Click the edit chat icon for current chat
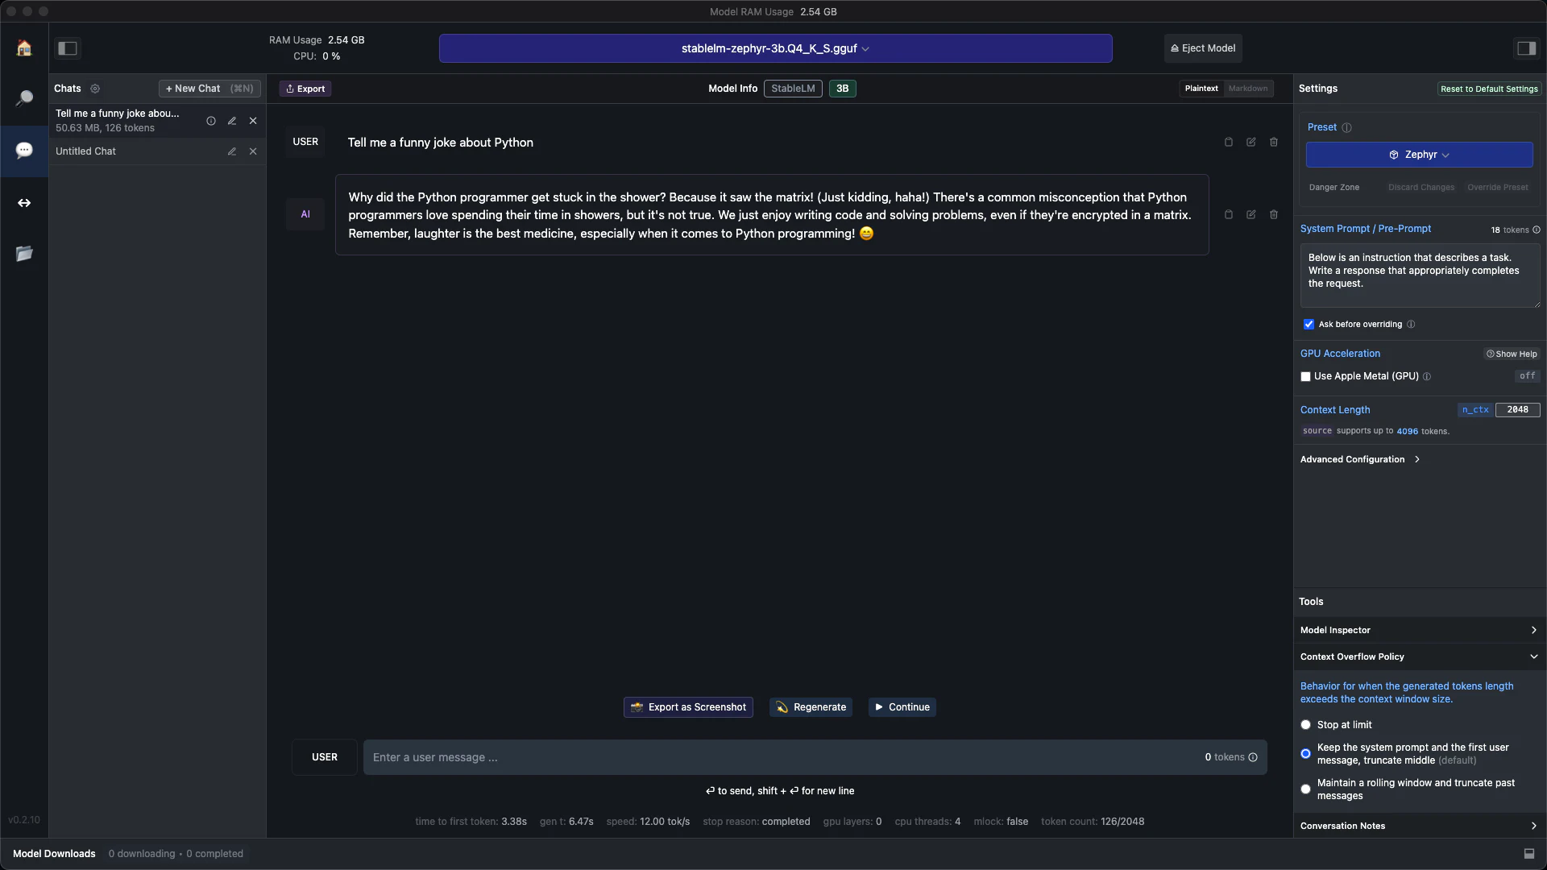The height and width of the screenshot is (870, 1547). pyautogui.click(x=231, y=120)
